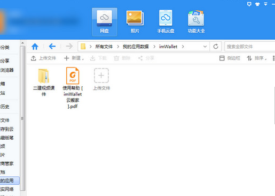
Task: Select imWallet in the breadcrumb path
Action: point(168,47)
